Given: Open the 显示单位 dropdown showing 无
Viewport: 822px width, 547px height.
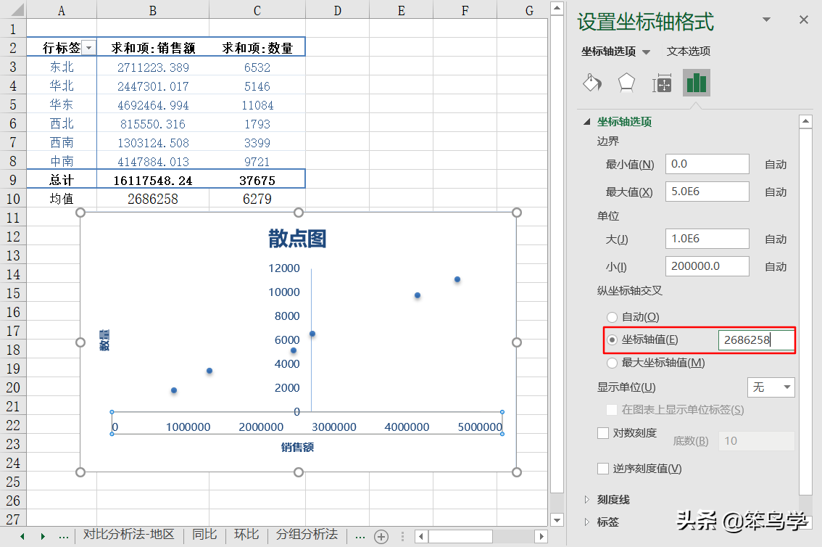Looking at the screenshot, I should [771, 387].
